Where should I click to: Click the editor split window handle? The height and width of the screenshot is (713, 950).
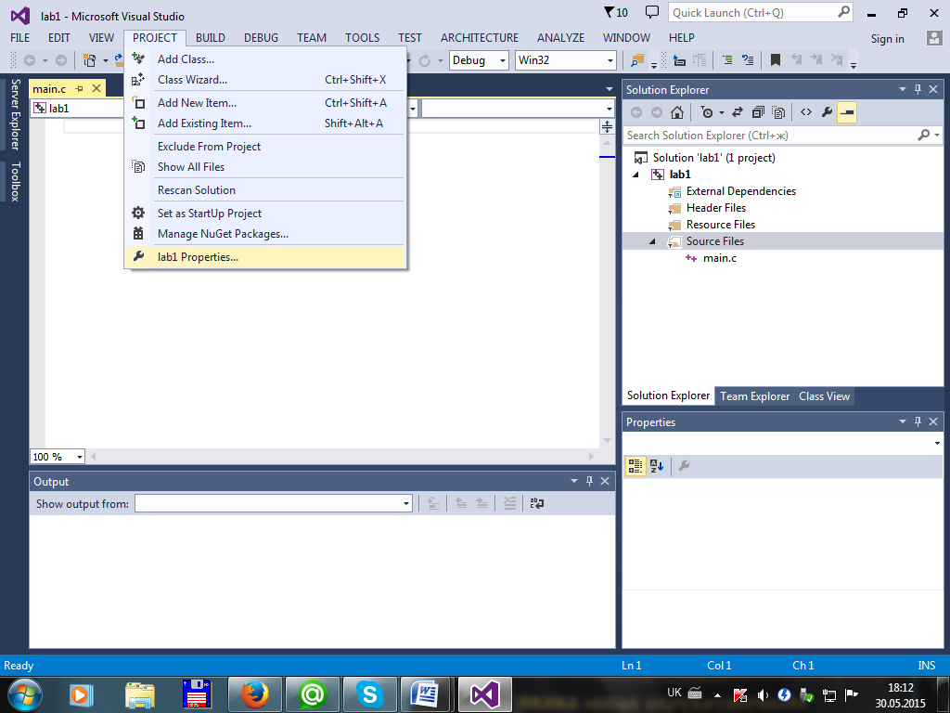pyautogui.click(x=607, y=126)
